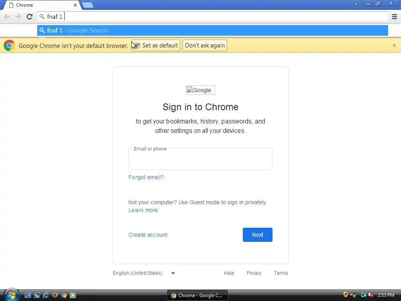Open the Terms footer link

point(281,273)
